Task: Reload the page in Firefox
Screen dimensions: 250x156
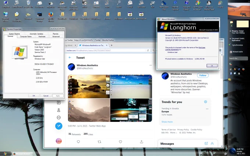Action: click(x=148, y=50)
